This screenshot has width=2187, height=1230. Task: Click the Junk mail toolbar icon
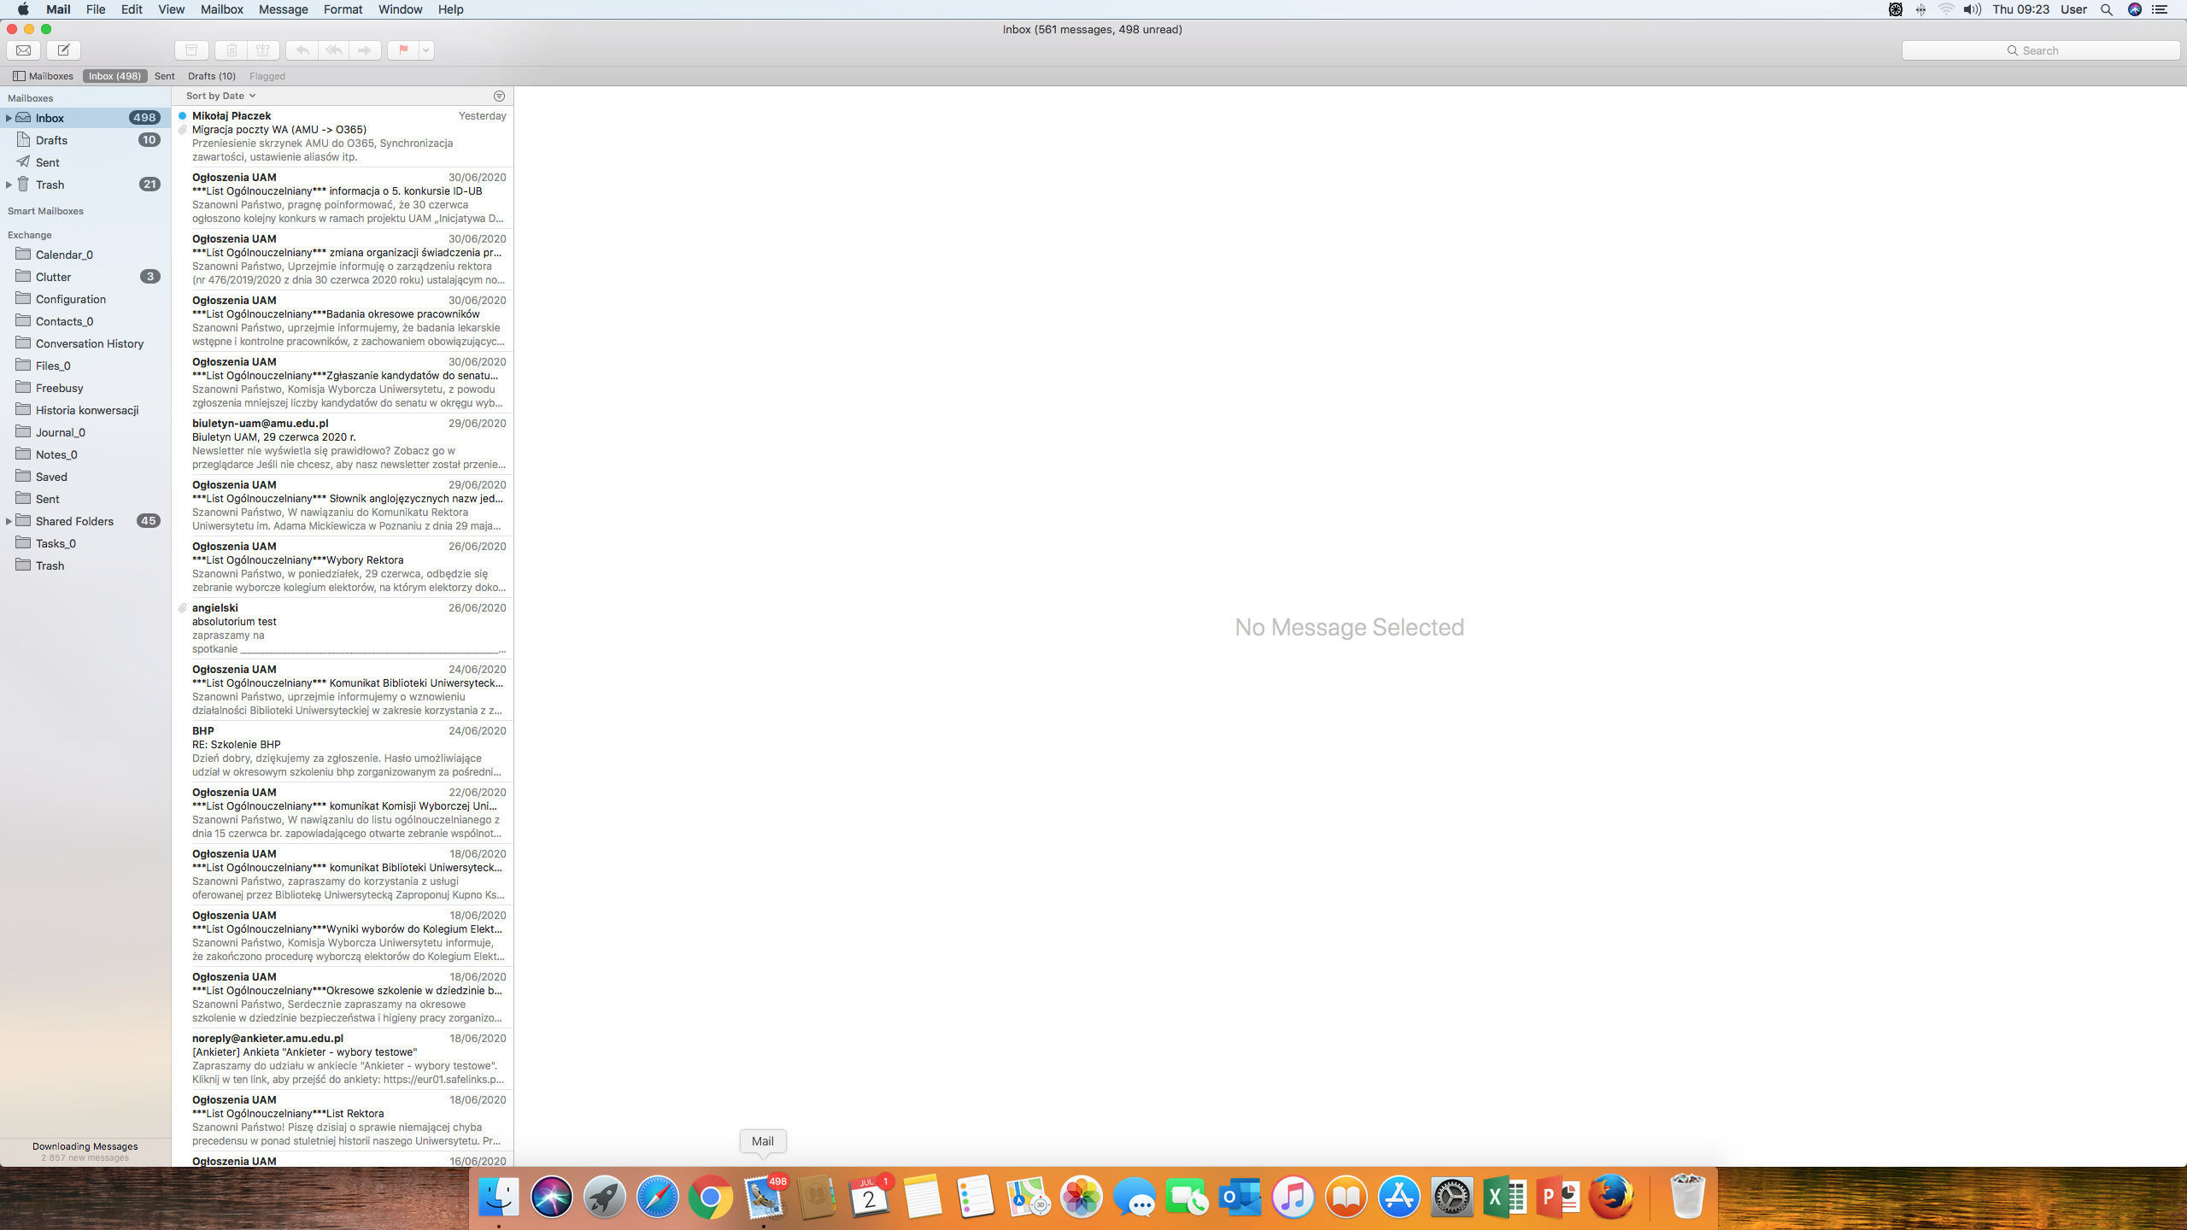tap(263, 50)
